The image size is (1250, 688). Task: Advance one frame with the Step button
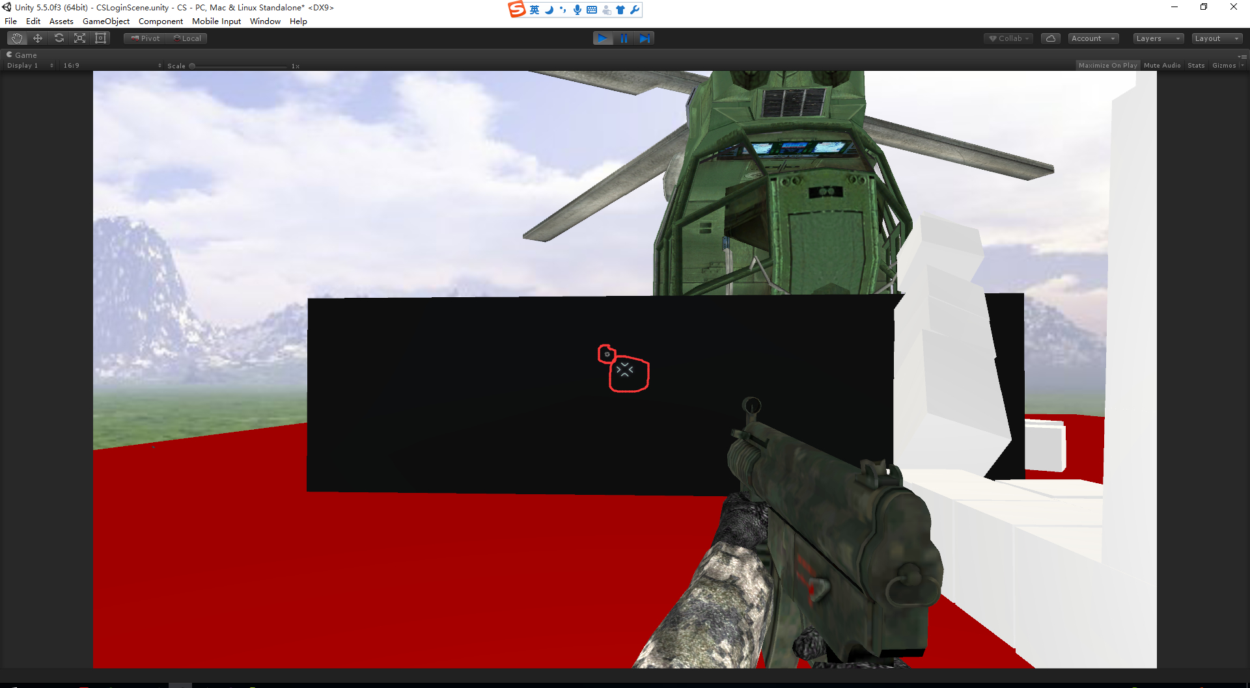[x=645, y=38]
